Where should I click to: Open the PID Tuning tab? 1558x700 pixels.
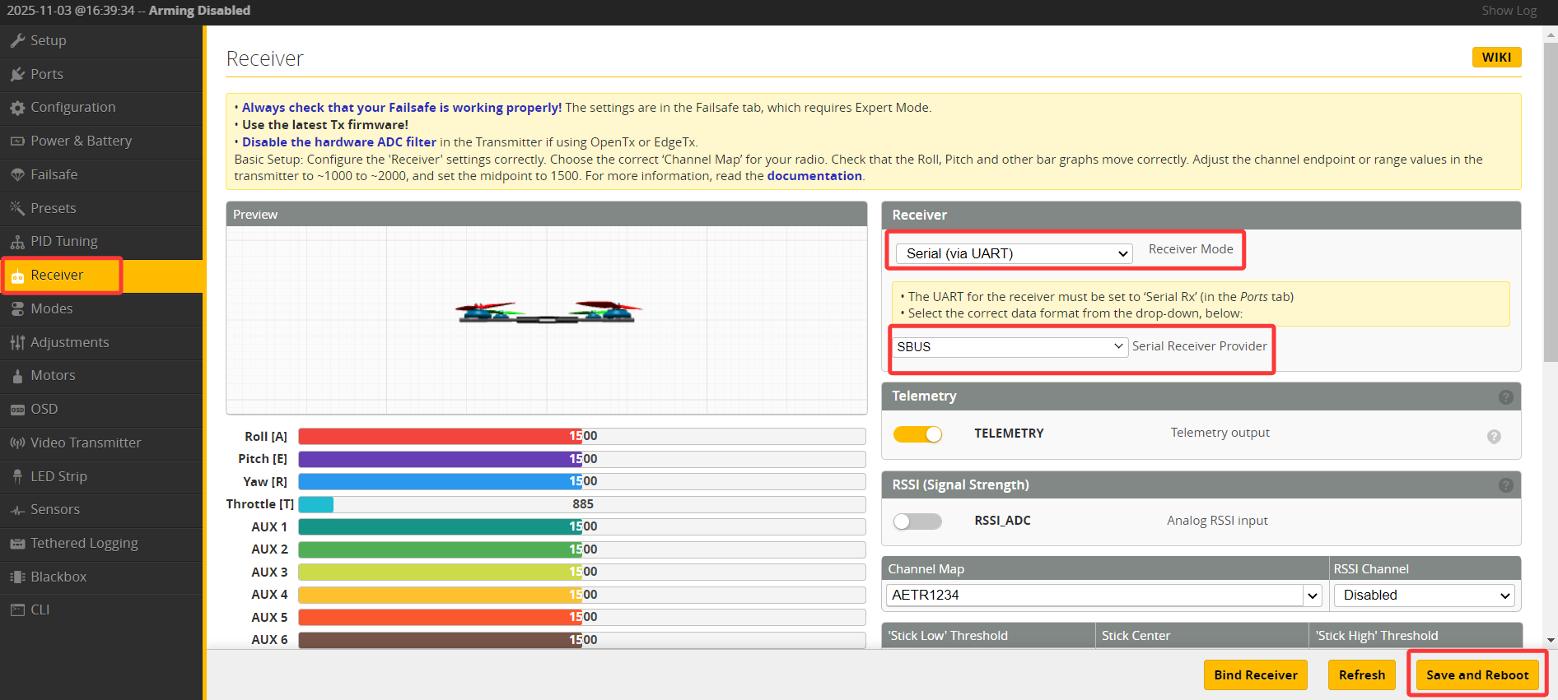tap(64, 241)
